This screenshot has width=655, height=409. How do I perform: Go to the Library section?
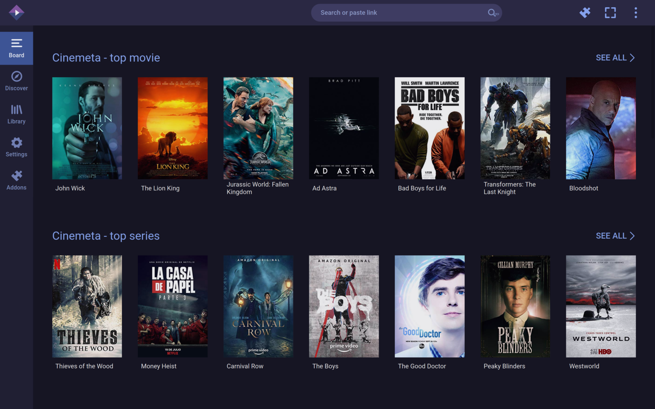pos(16,114)
